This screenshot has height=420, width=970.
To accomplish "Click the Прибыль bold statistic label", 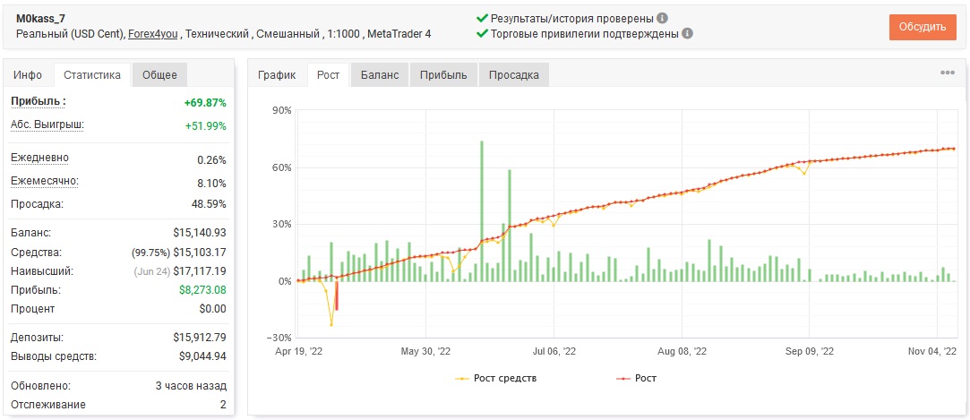I will tap(39, 101).
